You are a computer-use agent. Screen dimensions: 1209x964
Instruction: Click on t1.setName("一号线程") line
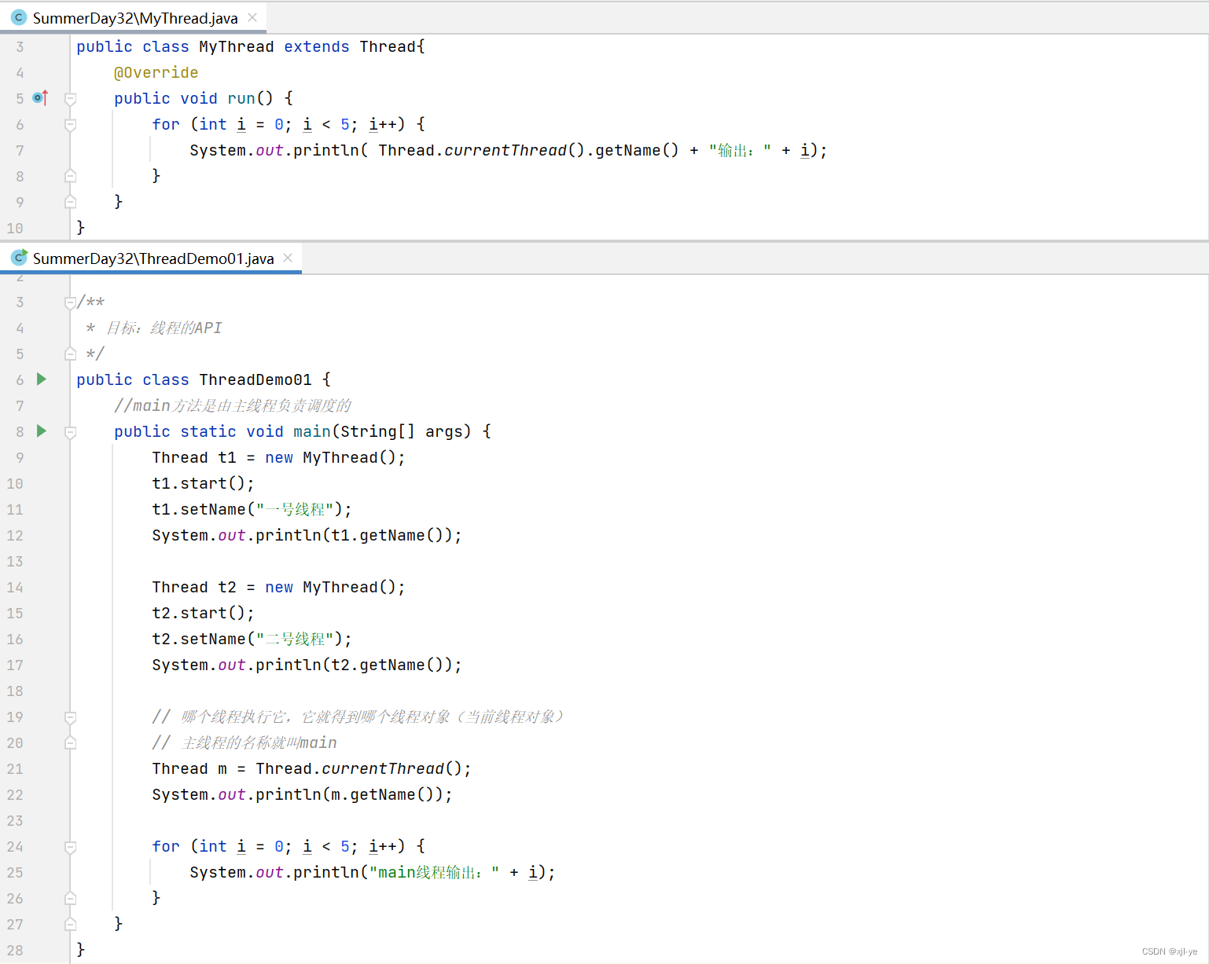pos(252,509)
